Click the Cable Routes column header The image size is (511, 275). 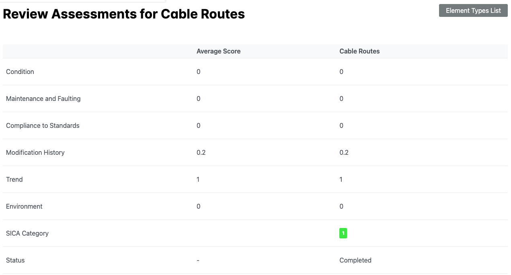pyautogui.click(x=359, y=51)
